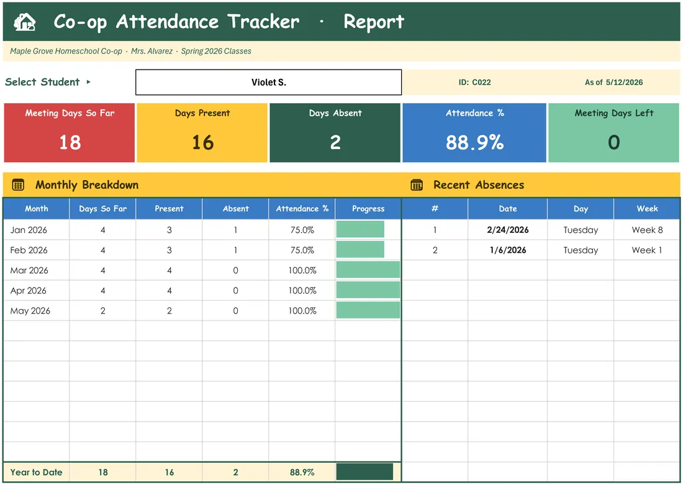Click the Select Student label
The width and height of the screenshot is (683, 485).
click(x=42, y=82)
